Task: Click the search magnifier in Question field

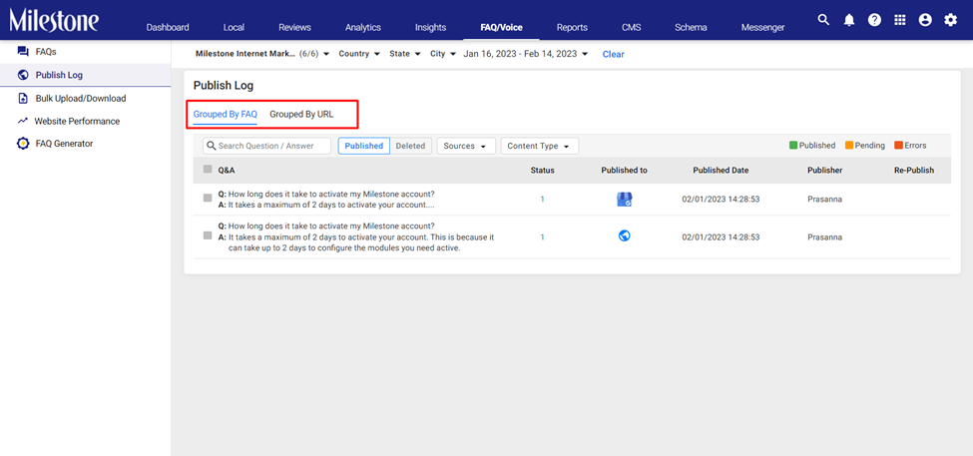Action: [x=211, y=146]
